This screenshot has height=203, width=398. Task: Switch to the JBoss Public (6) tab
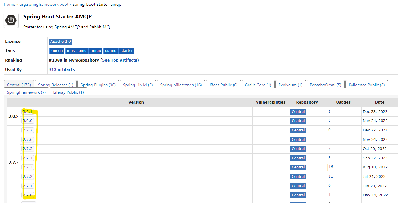pos(223,85)
